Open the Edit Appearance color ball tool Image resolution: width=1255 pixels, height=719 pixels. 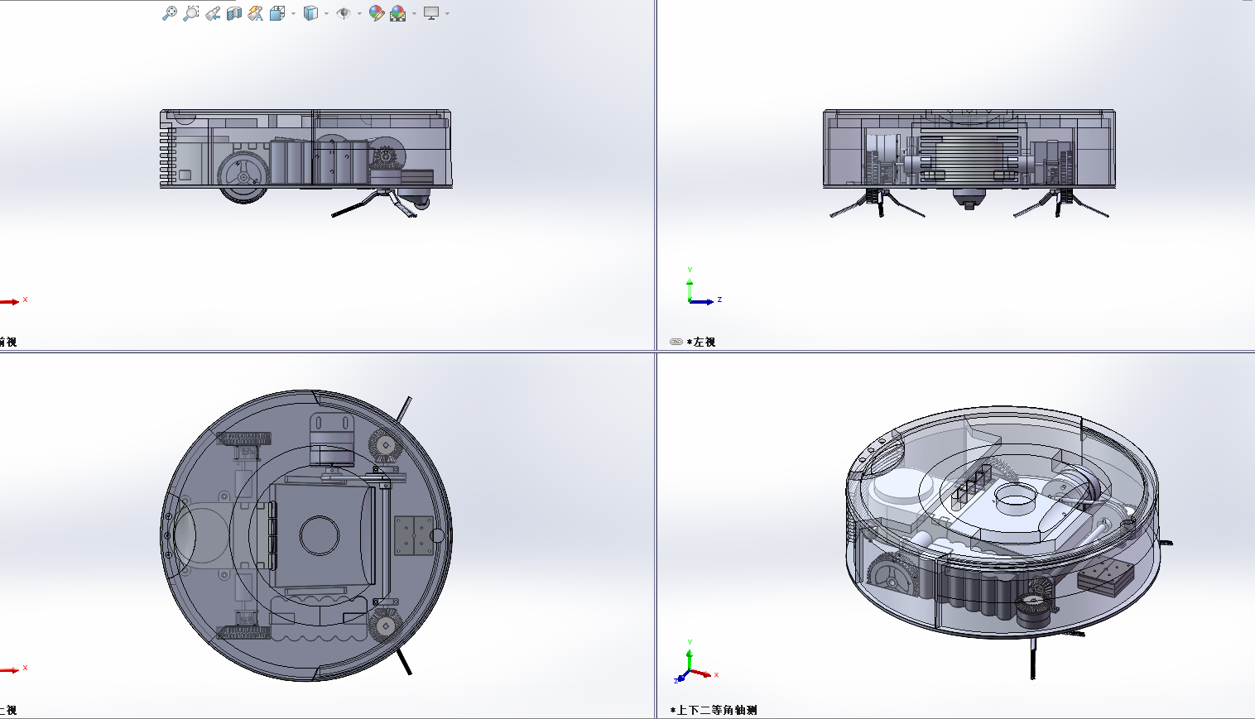377,13
